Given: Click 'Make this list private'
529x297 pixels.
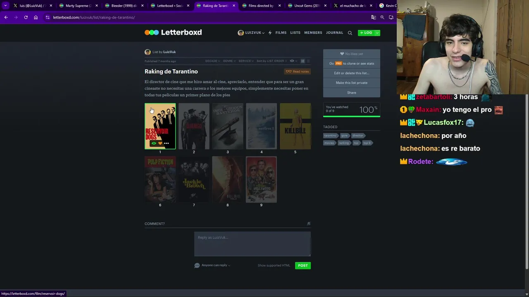Looking at the screenshot, I should tap(352, 83).
